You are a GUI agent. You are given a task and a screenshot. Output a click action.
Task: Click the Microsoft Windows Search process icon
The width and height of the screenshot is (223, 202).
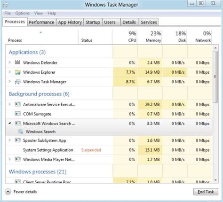tap(17, 123)
